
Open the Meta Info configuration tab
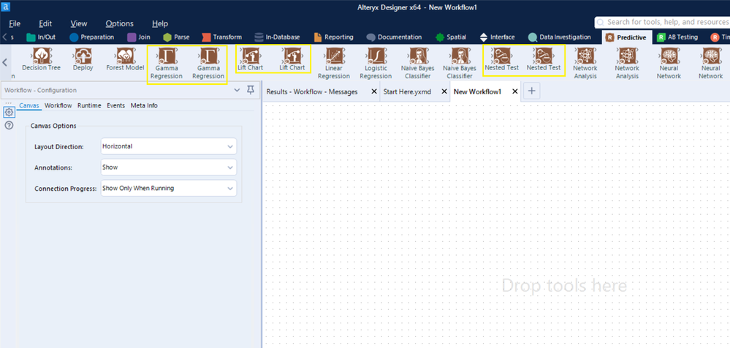(x=144, y=106)
